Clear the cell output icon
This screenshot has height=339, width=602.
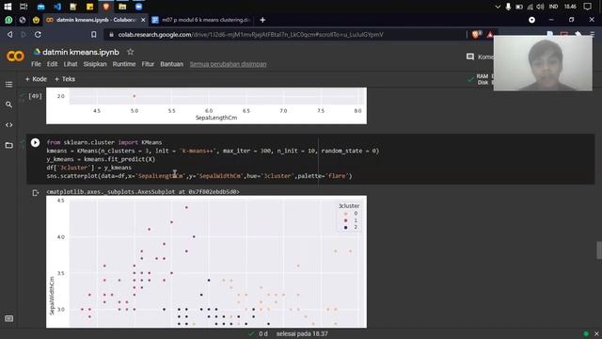36,192
